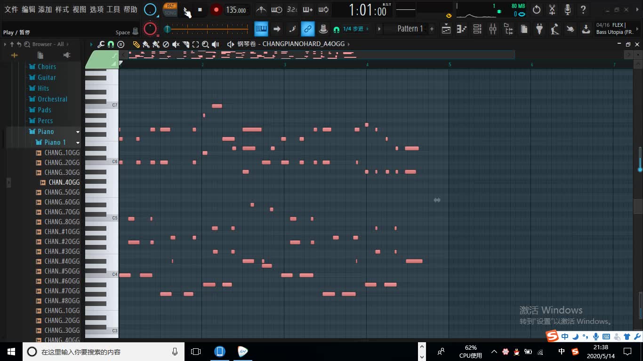Screen dimensions: 643x361
Task: Select the Draw pencil tool in piano roll
Action: 136,44
